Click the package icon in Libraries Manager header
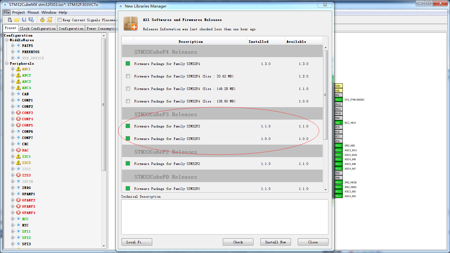Viewport: 450px width, 253px height. pos(130,23)
